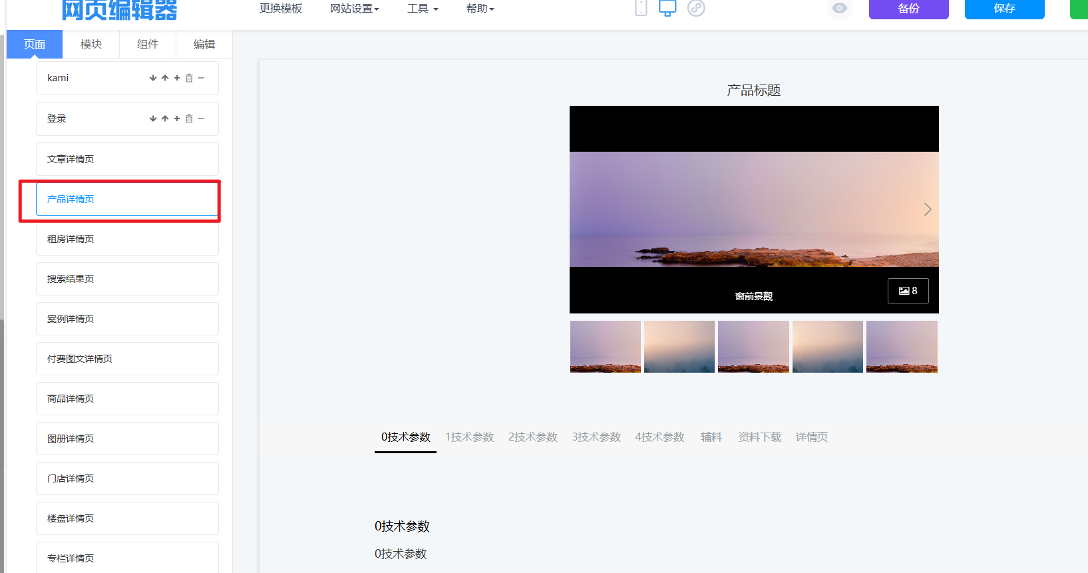Image resolution: width=1088 pixels, height=573 pixels.
Task: Click the 备份 backup button
Action: tap(909, 9)
